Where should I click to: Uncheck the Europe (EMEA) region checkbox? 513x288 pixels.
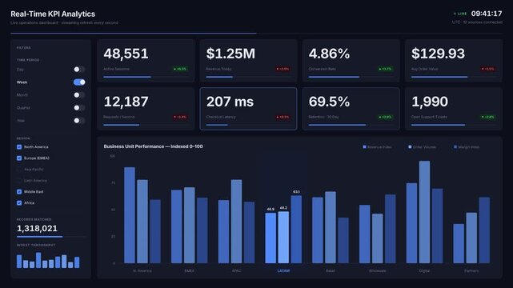pyautogui.click(x=19, y=158)
